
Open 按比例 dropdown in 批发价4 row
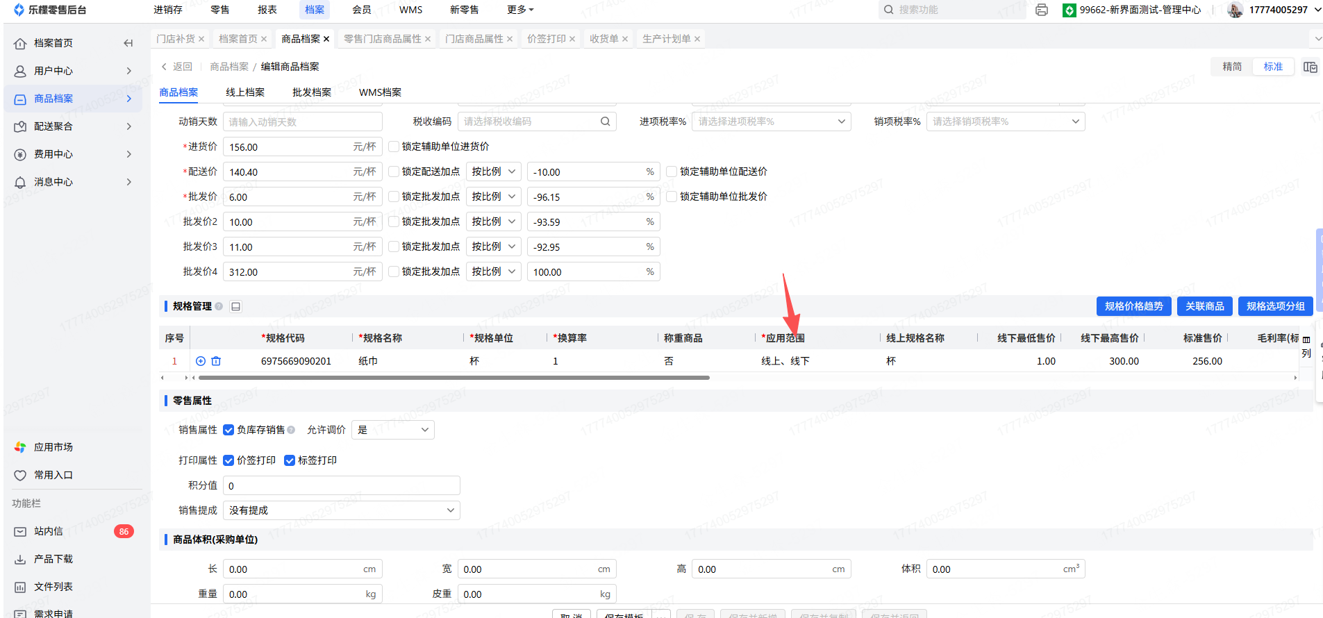(493, 272)
